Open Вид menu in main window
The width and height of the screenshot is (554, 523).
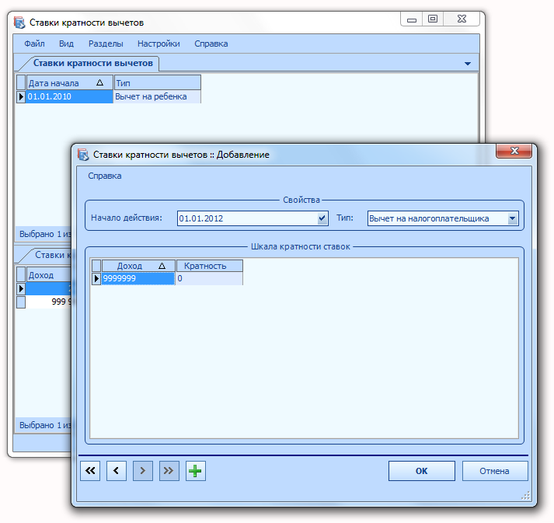[x=66, y=44]
